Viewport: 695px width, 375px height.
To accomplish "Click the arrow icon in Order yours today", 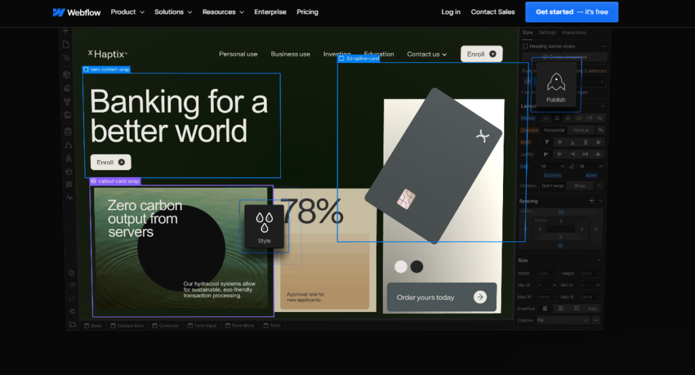I will coord(480,297).
